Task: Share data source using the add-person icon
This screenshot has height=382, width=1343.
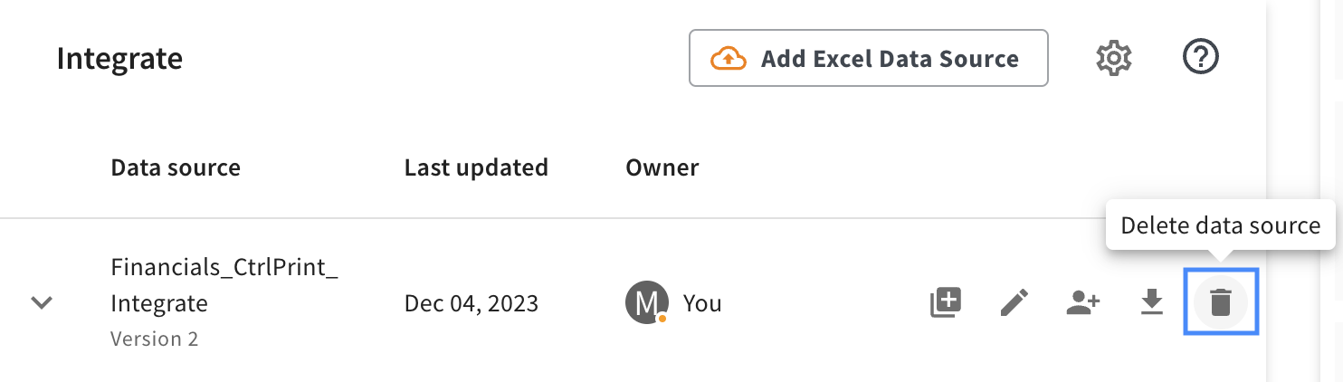Action: click(x=1082, y=302)
